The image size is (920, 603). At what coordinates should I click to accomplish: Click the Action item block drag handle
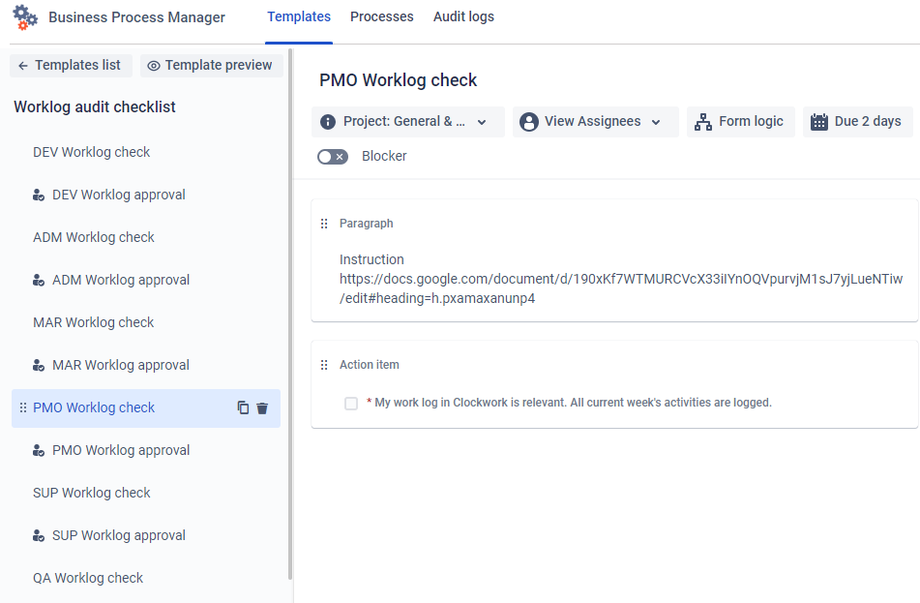pos(324,365)
